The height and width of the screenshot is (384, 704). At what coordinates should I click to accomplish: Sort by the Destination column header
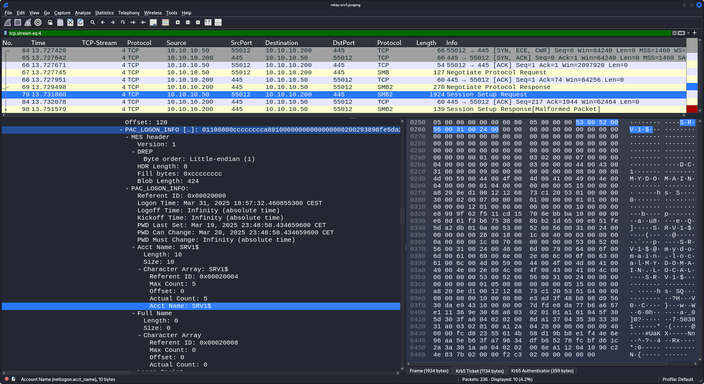[298, 43]
